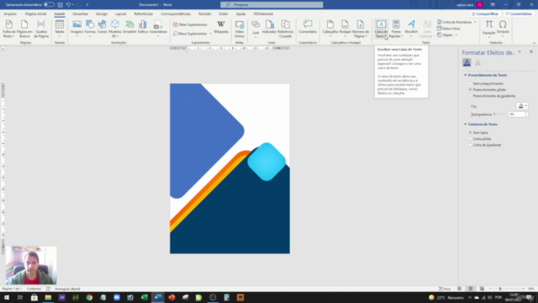Image resolution: width=538 pixels, height=303 pixels.
Task: Insert an Equação
Action: 489,29
